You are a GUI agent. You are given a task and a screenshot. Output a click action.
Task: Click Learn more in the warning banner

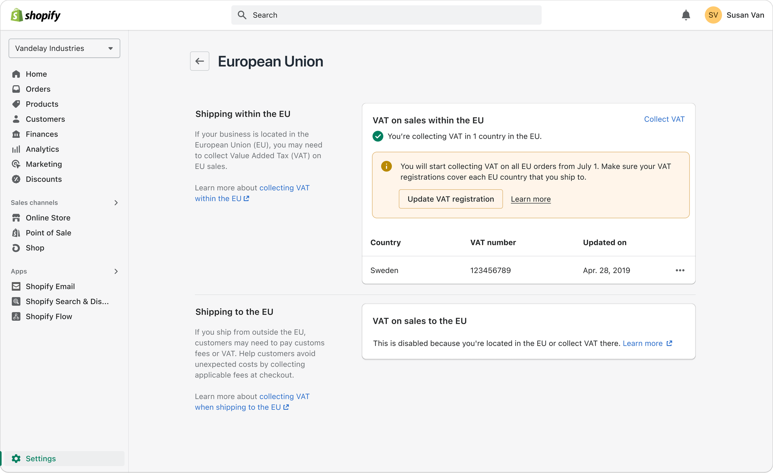click(x=531, y=199)
